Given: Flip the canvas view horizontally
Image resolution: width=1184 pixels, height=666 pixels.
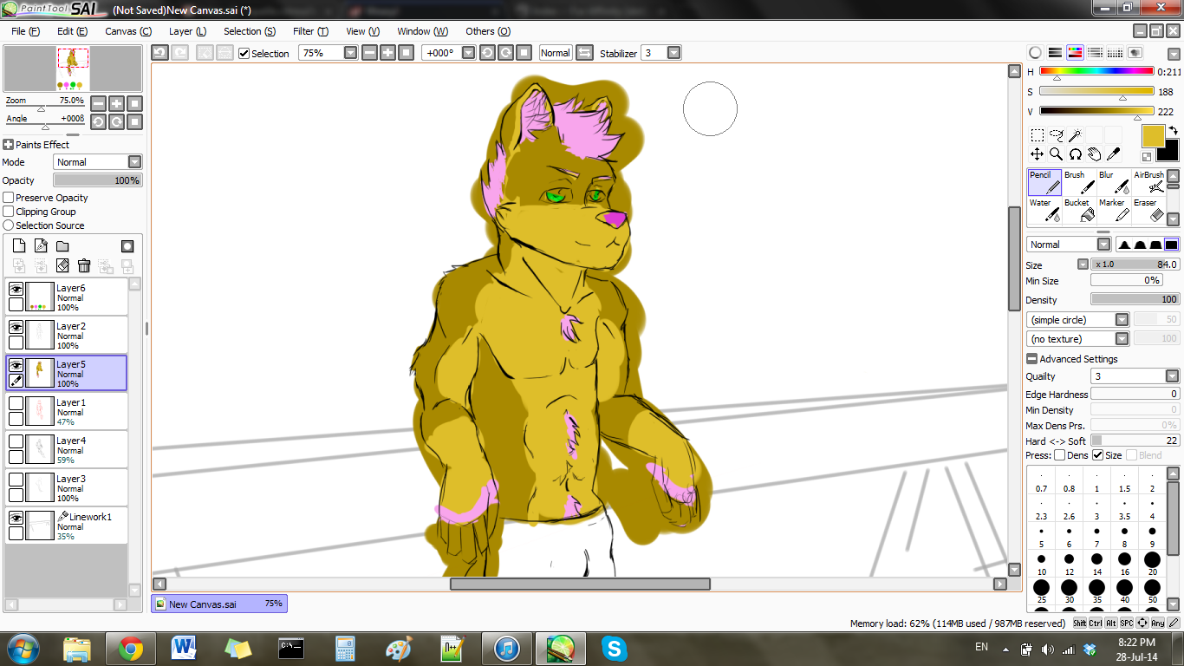Looking at the screenshot, I should click(x=584, y=53).
